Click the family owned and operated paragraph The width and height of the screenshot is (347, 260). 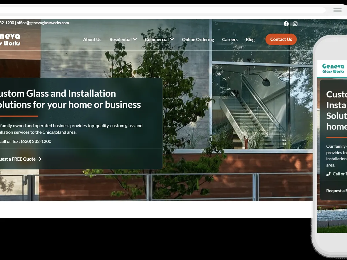click(x=71, y=129)
